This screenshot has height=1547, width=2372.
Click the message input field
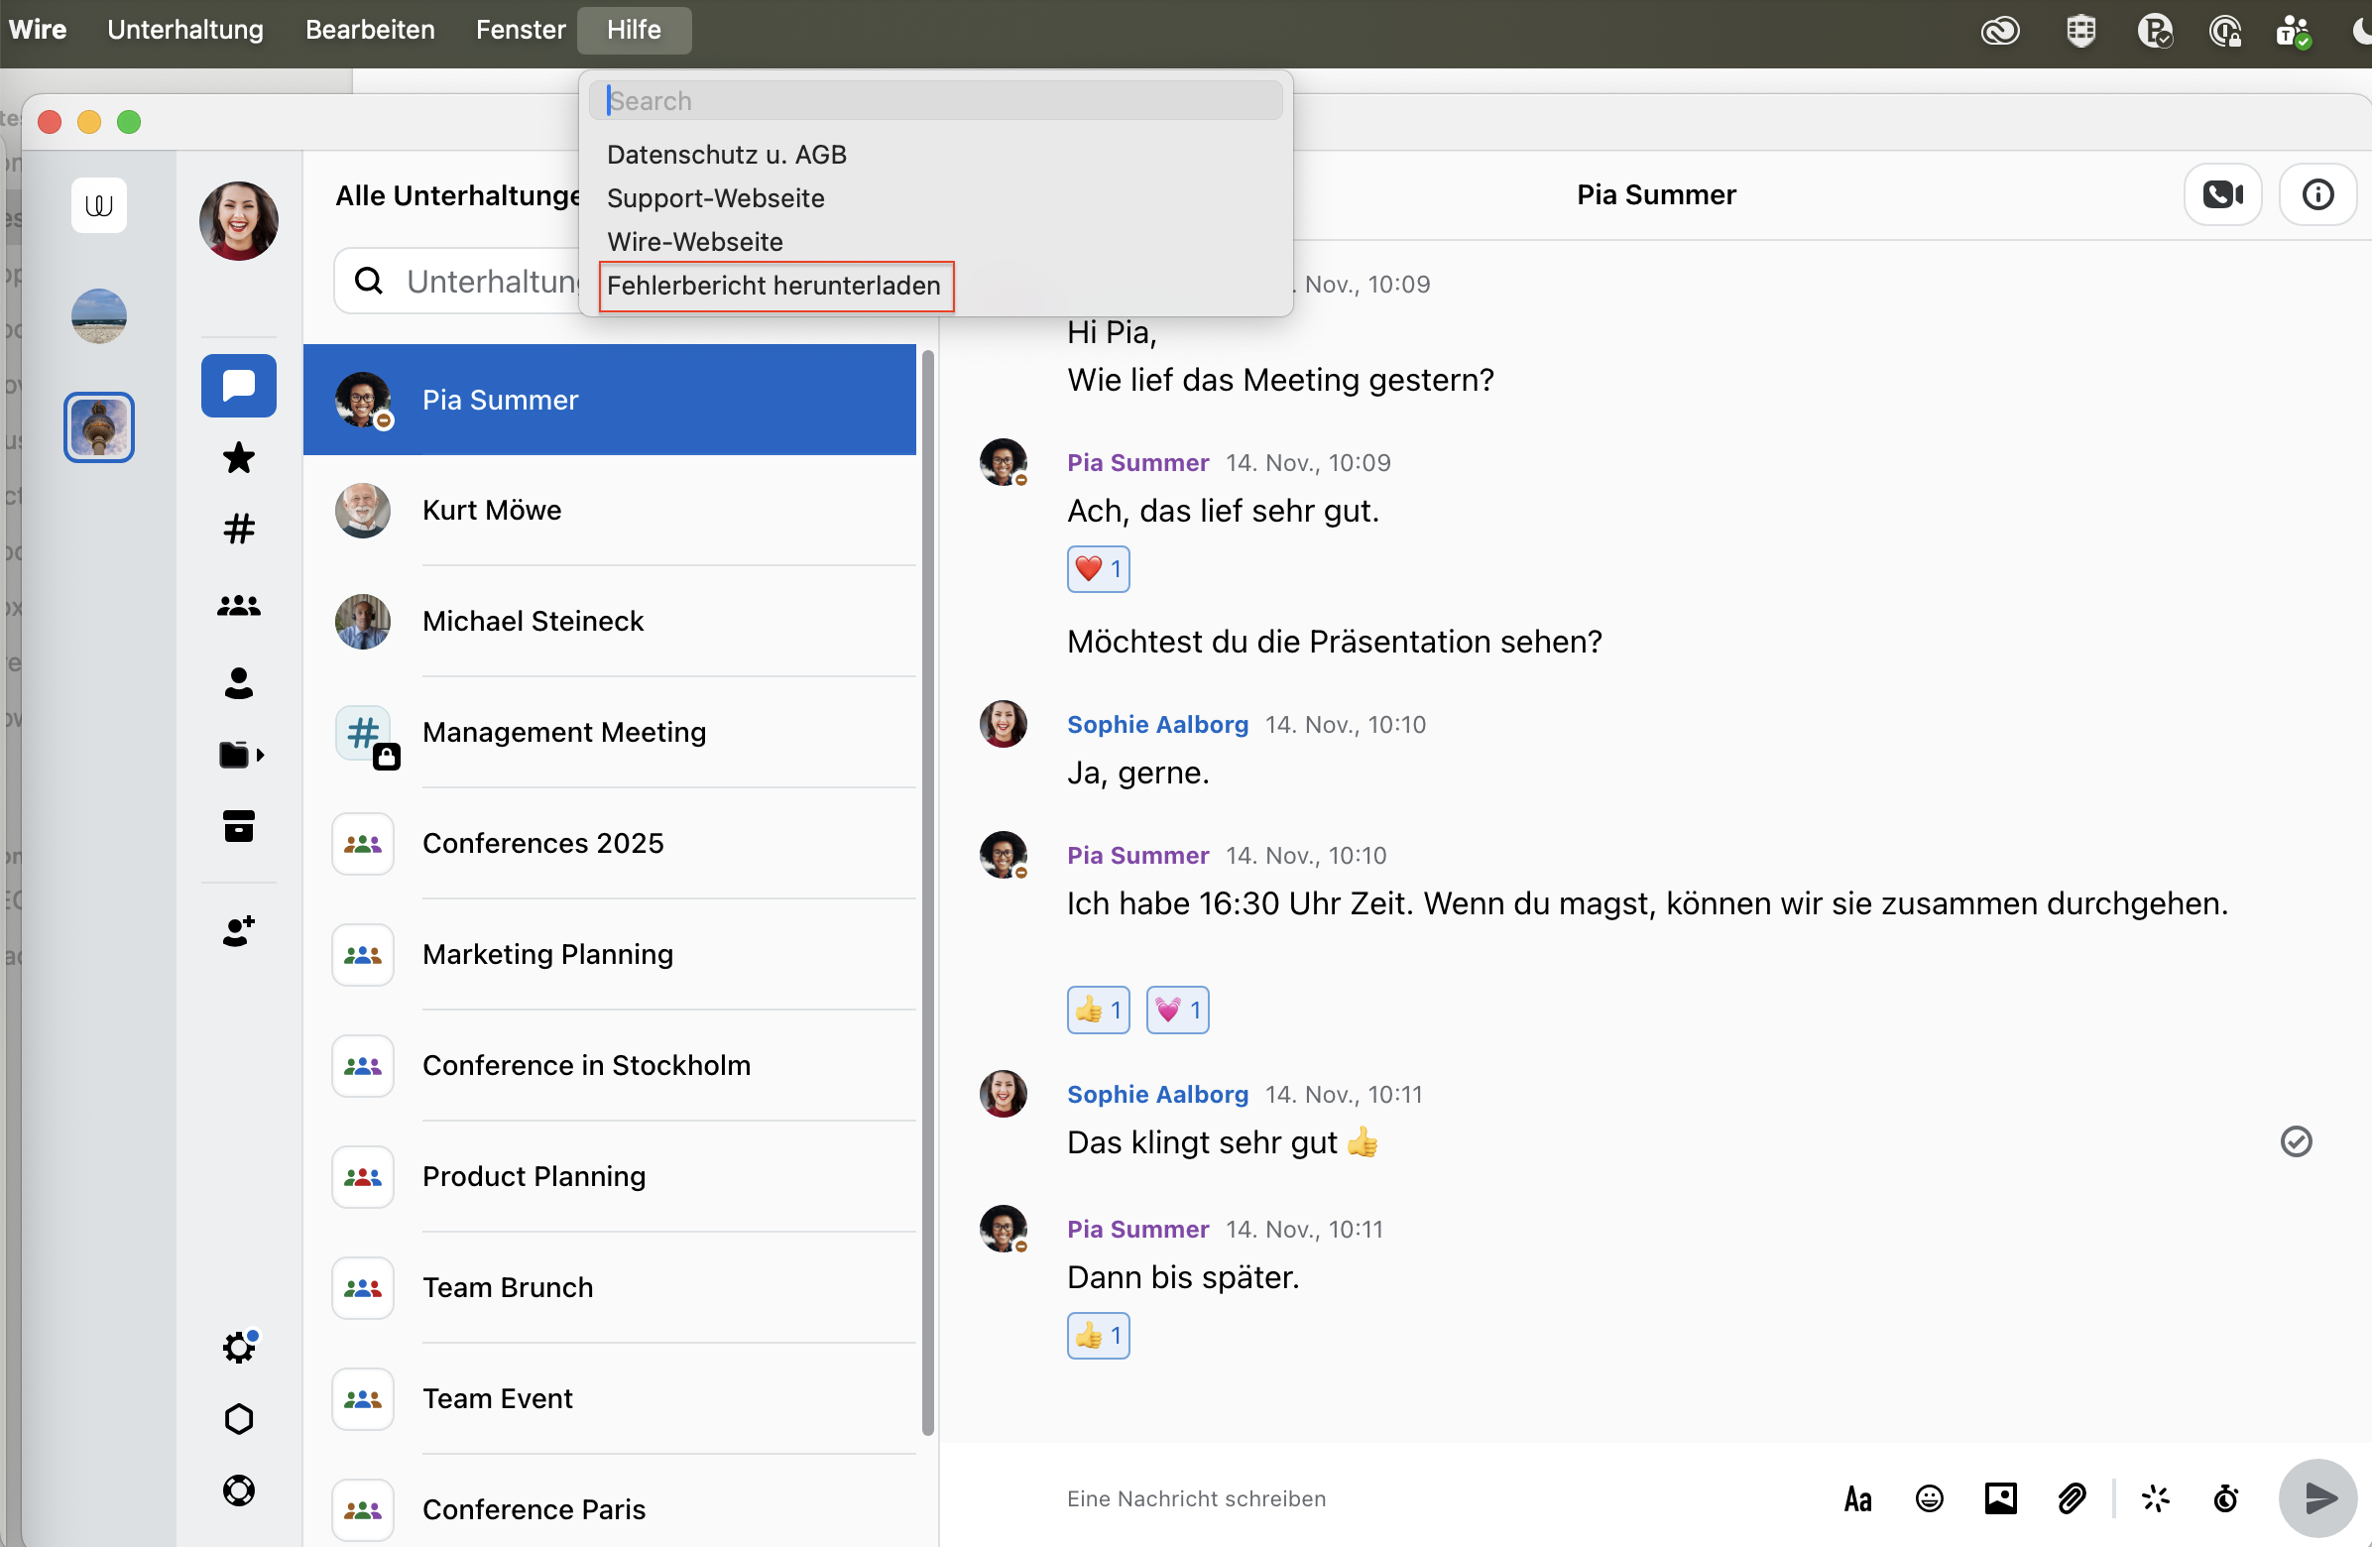pos(1435,1498)
